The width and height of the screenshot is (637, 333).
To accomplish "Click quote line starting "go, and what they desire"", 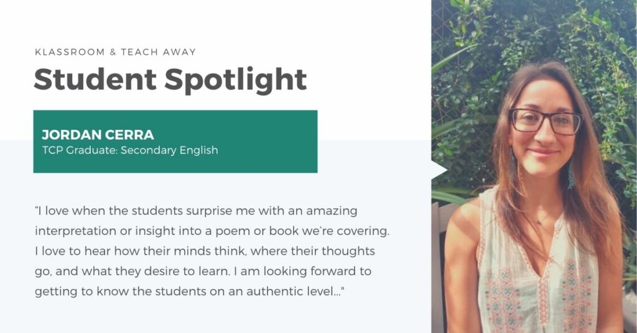I will [203, 271].
